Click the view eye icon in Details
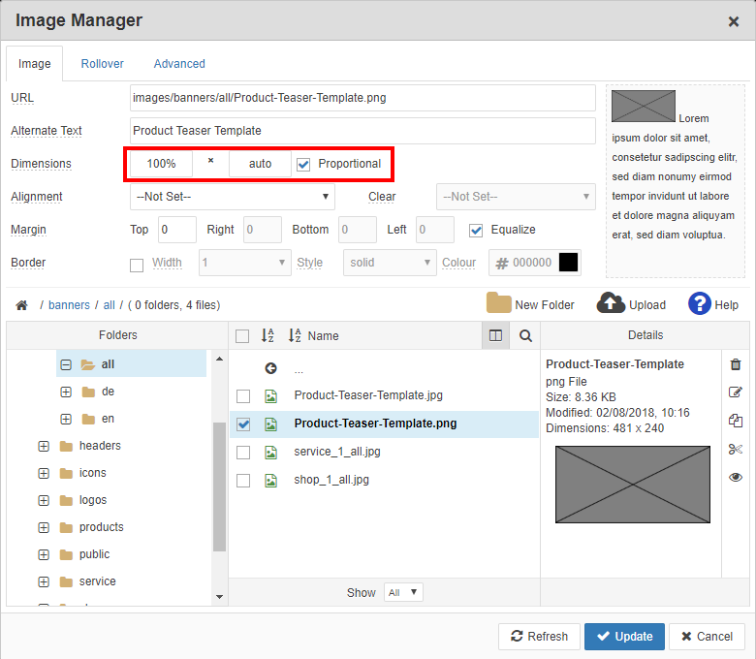 point(736,477)
